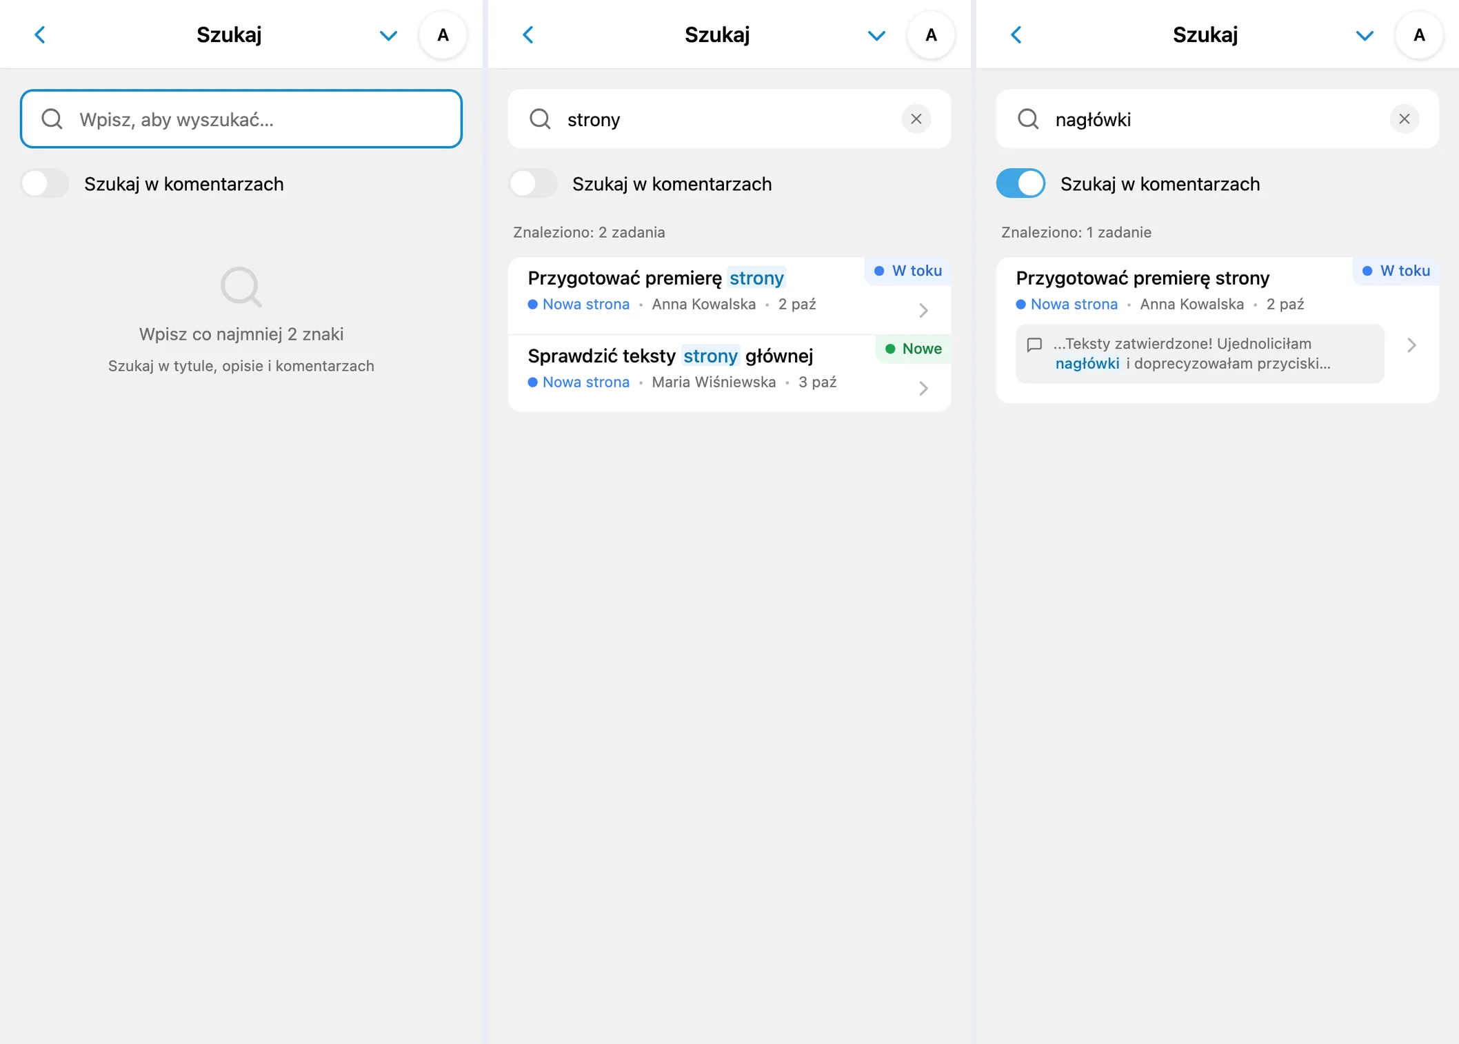Enable comment search in middle panel
This screenshot has height=1044, width=1459.
pos(533,184)
